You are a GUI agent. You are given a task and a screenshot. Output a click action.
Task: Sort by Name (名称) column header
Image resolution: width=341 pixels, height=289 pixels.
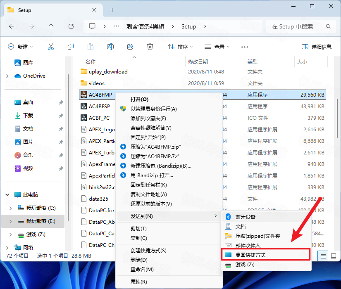click(x=90, y=62)
